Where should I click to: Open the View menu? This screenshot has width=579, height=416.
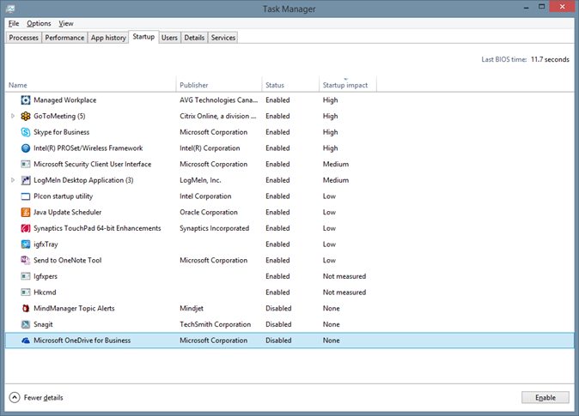66,24
